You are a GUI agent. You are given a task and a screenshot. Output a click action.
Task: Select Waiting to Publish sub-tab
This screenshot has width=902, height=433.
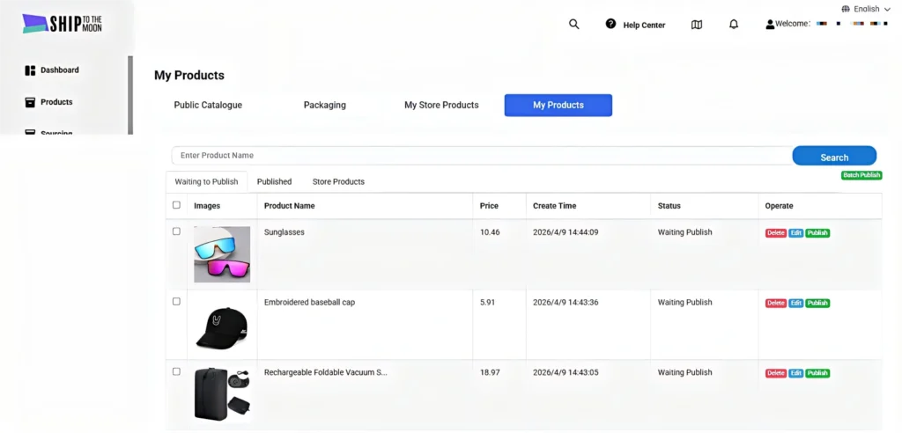coord(206,181)
